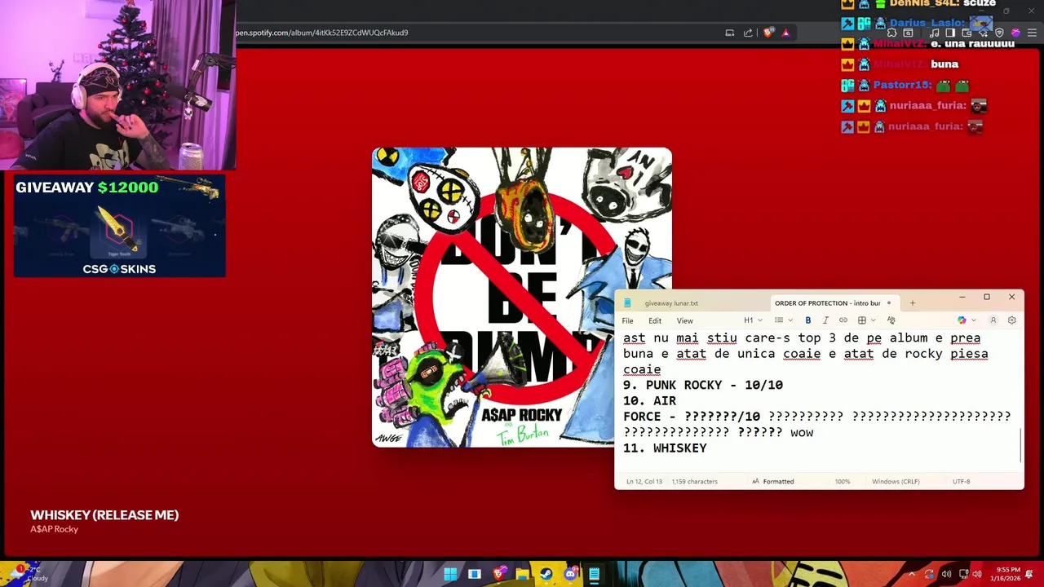The height and width of the screenshot is (587, 1044).
Task: Open the File menu in Notepad
Action: [x=627, y=320]
